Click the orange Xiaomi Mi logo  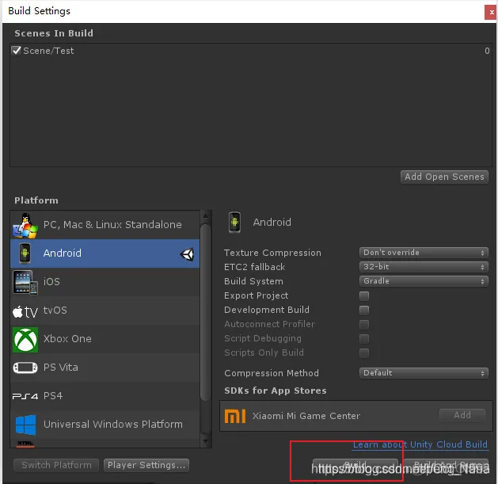pos(235,416)
